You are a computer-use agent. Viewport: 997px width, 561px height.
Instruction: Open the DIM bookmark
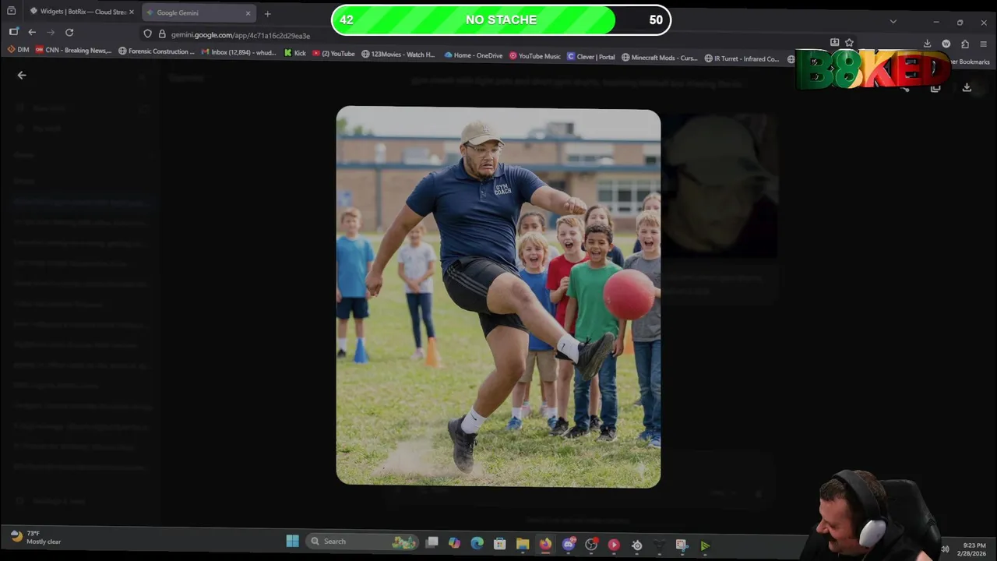click(18, 50)
